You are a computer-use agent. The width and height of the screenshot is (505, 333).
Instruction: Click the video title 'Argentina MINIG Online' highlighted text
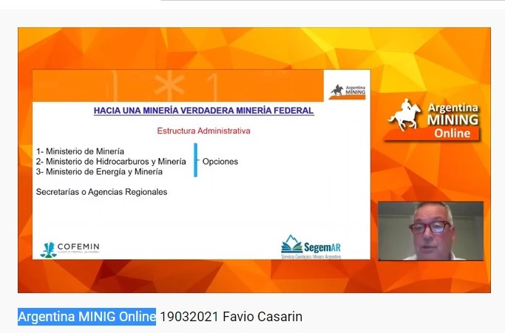[x=87, y=317]
